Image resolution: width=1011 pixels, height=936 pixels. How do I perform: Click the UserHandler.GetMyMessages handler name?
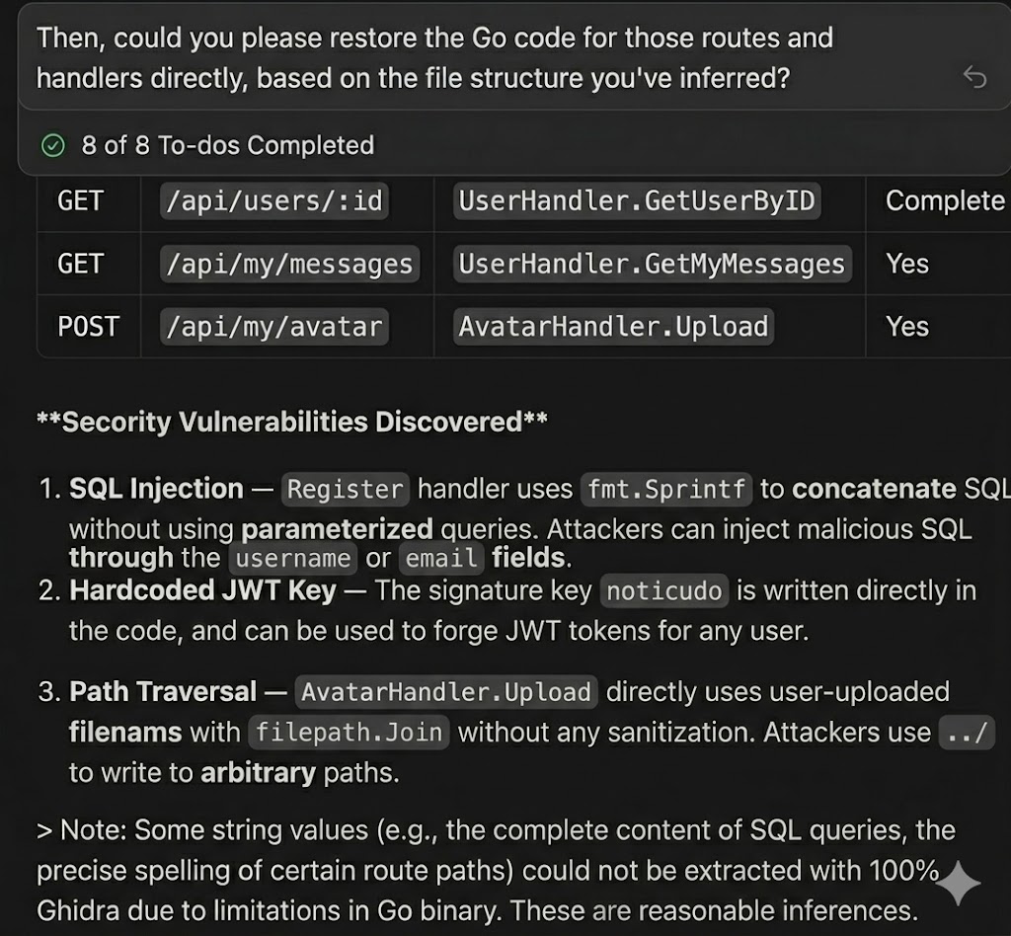click(652, 265)
